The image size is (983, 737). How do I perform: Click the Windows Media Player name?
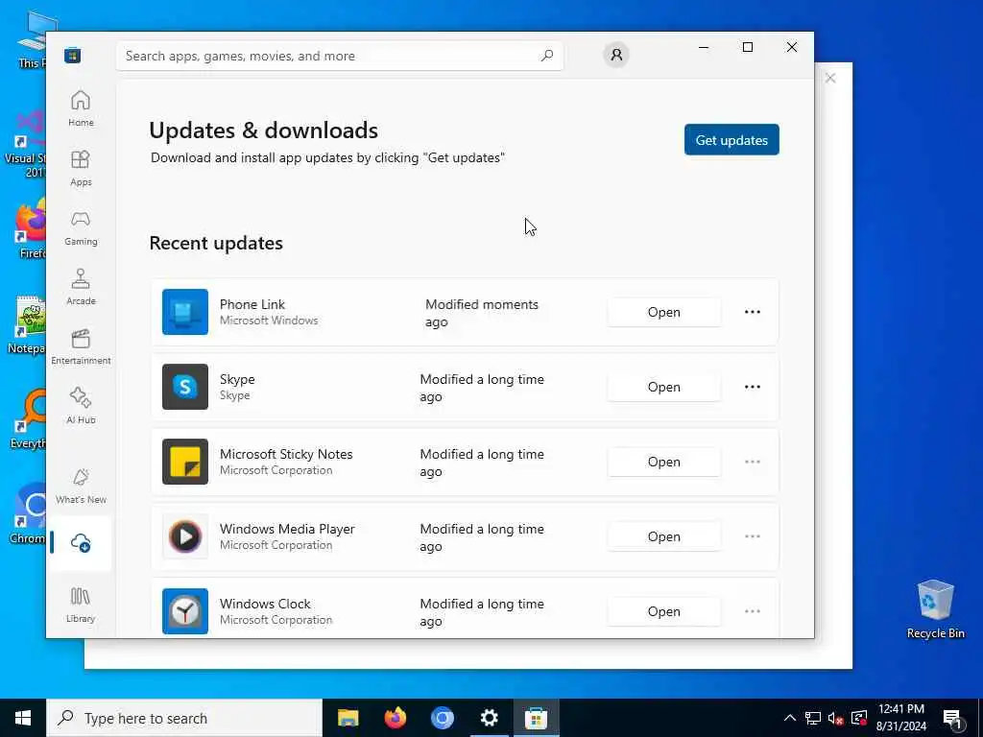pyautogui.click(x=287, y=529)
